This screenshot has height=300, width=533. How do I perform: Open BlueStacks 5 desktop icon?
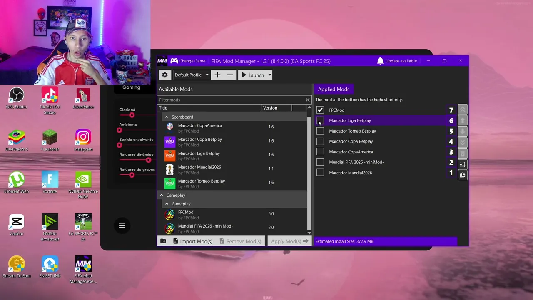(16, 140)
